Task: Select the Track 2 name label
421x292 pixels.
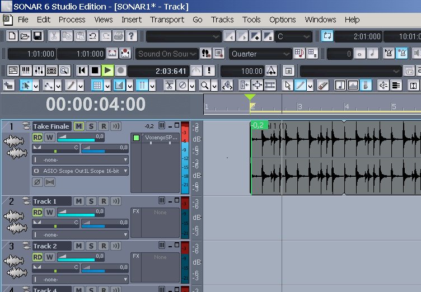Action: pyautogui.click(x=52, y=246)
